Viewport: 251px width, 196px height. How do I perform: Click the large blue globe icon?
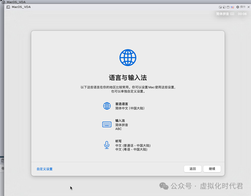(x=128, y=57)
